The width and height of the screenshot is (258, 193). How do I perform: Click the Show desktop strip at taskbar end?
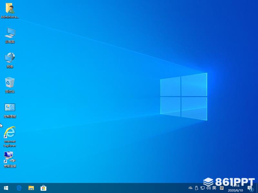257,188
